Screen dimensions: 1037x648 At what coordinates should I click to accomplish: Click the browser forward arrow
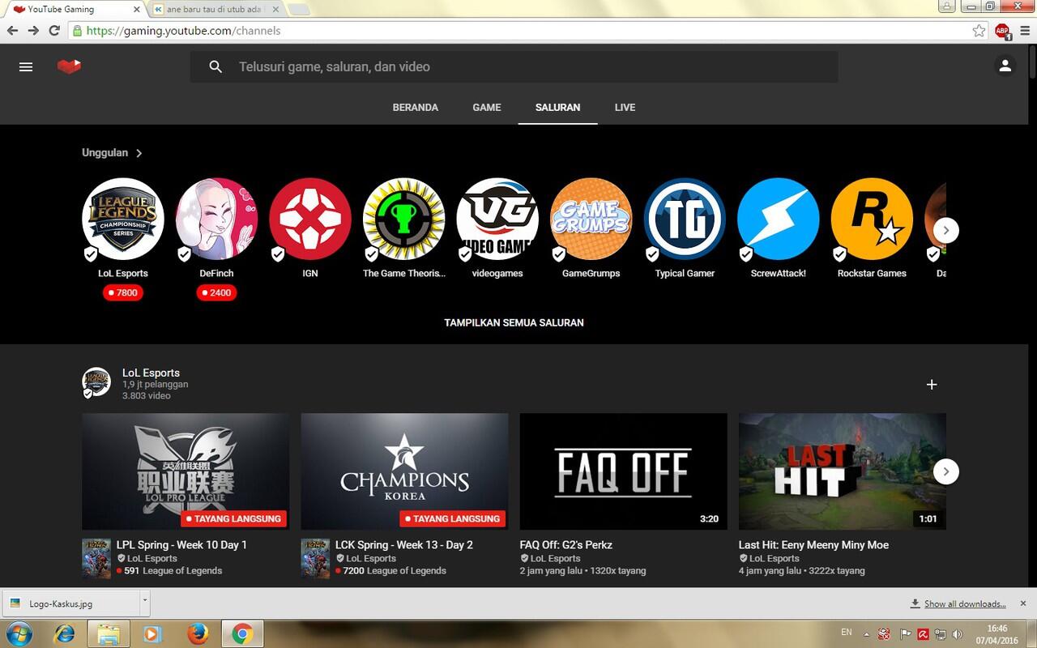33,31
